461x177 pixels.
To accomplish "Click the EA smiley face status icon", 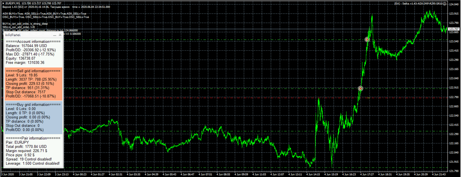I will (x=445, y=4).
